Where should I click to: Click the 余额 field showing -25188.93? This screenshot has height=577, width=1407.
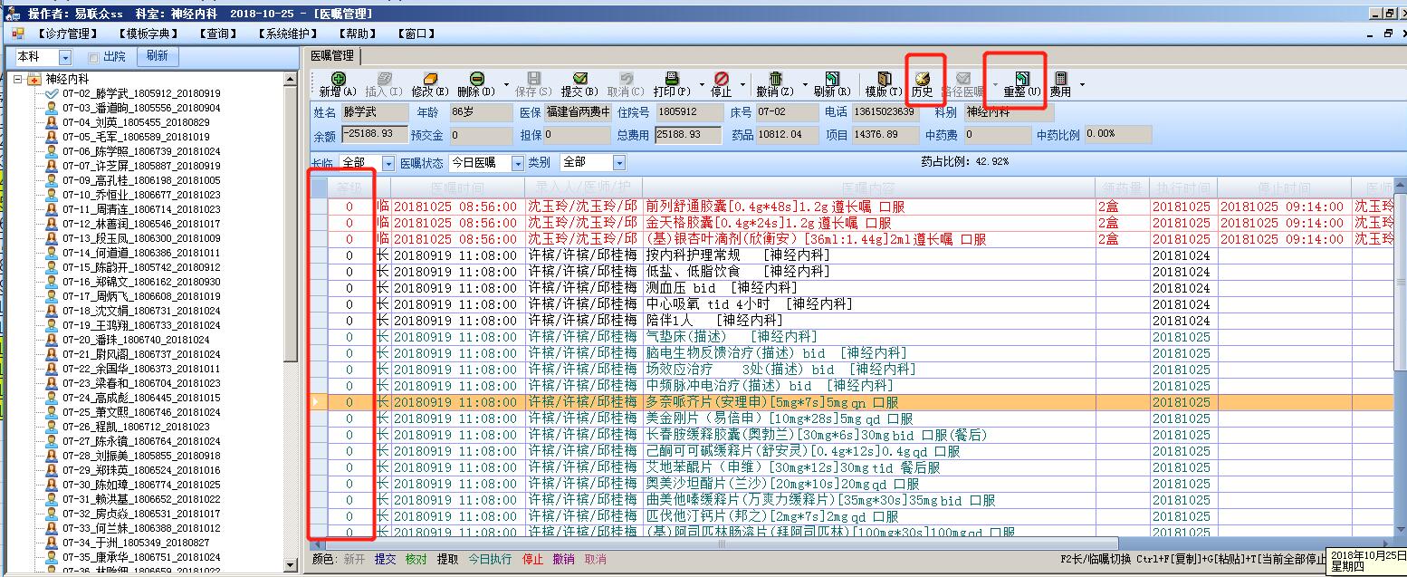pos(374,135)
